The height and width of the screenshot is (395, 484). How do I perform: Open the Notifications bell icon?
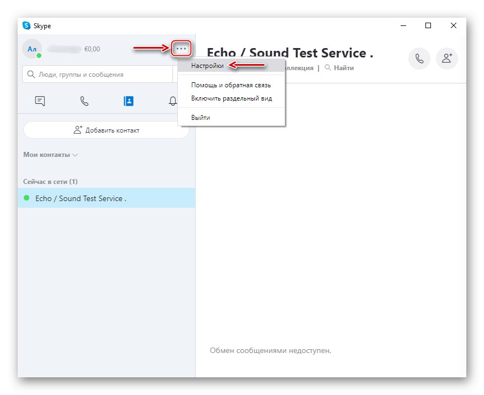pyautogui.click(x=173, y=101)
